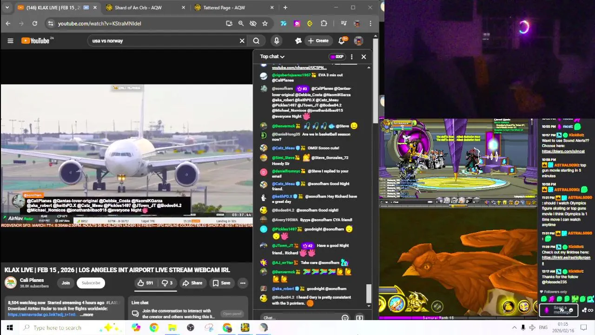Screen dimensions: 595x335
Task: Open the Cali Planes channel name link
Action: pyautogui.click(x=32, y=280)
